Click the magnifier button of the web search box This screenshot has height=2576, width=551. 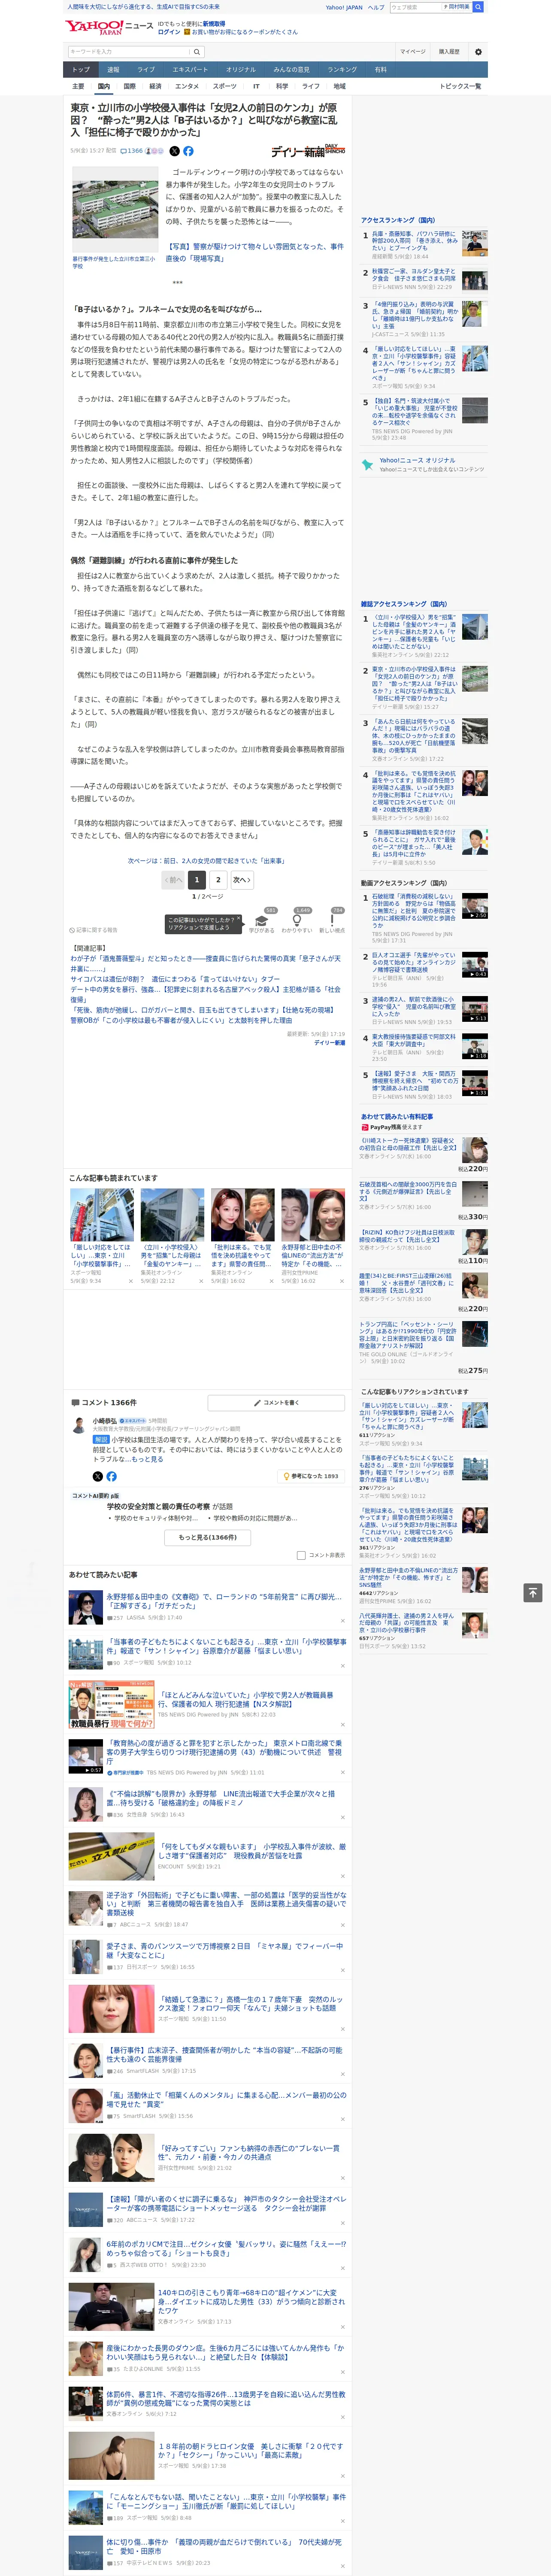(478, 7)
